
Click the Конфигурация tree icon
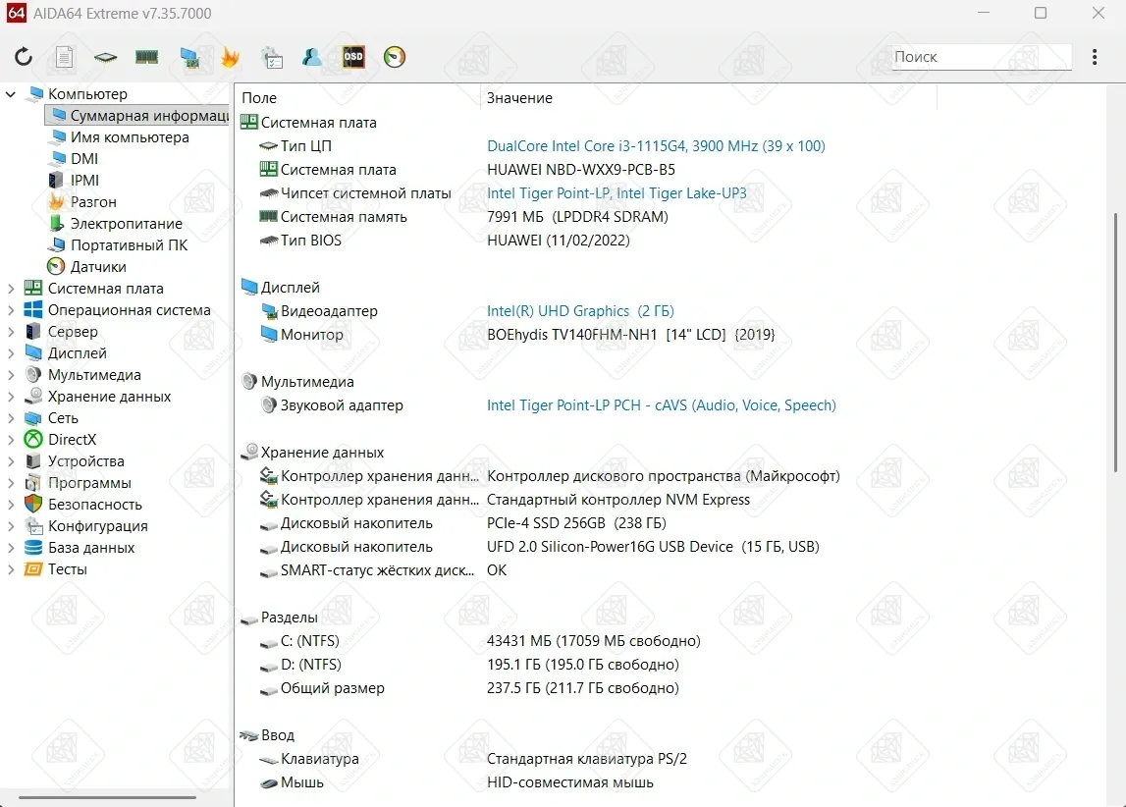coord(33,525)
